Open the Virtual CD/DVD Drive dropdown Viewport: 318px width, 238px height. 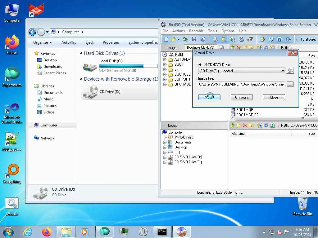(283, 71)
